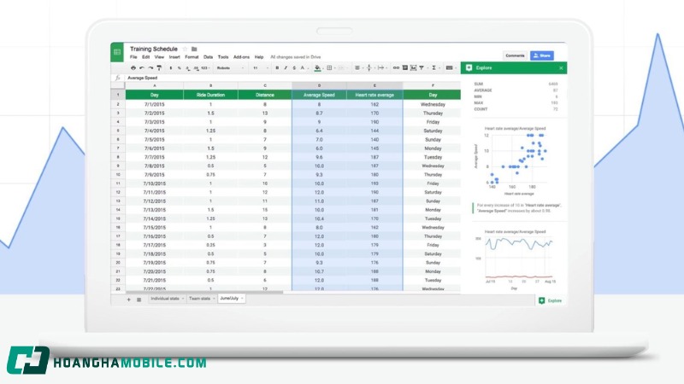This screenshot has width=684, height=384.
Task: Click the Comments button
Action: [x=515, y=55]
